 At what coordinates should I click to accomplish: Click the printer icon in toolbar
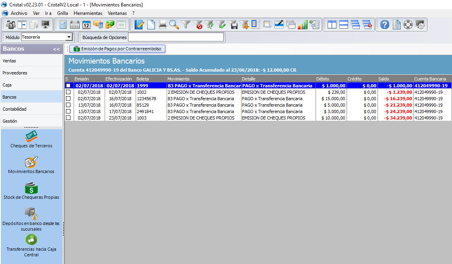tap(163, 25)
